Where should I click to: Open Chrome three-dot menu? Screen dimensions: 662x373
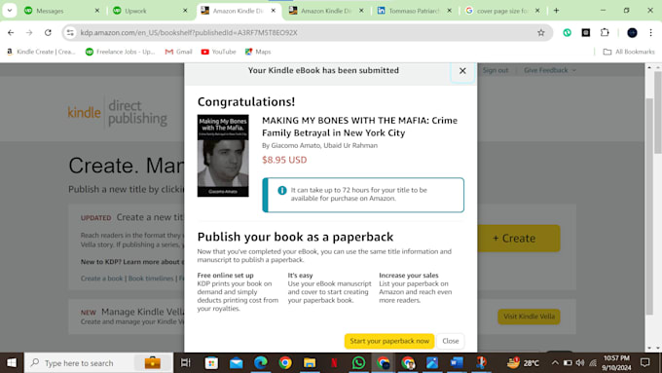[650, 32]
